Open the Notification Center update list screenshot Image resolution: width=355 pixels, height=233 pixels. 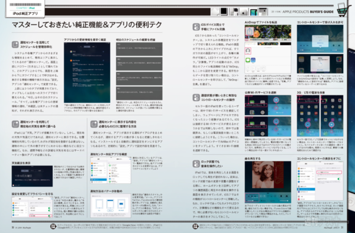click(x=87, y=73)
